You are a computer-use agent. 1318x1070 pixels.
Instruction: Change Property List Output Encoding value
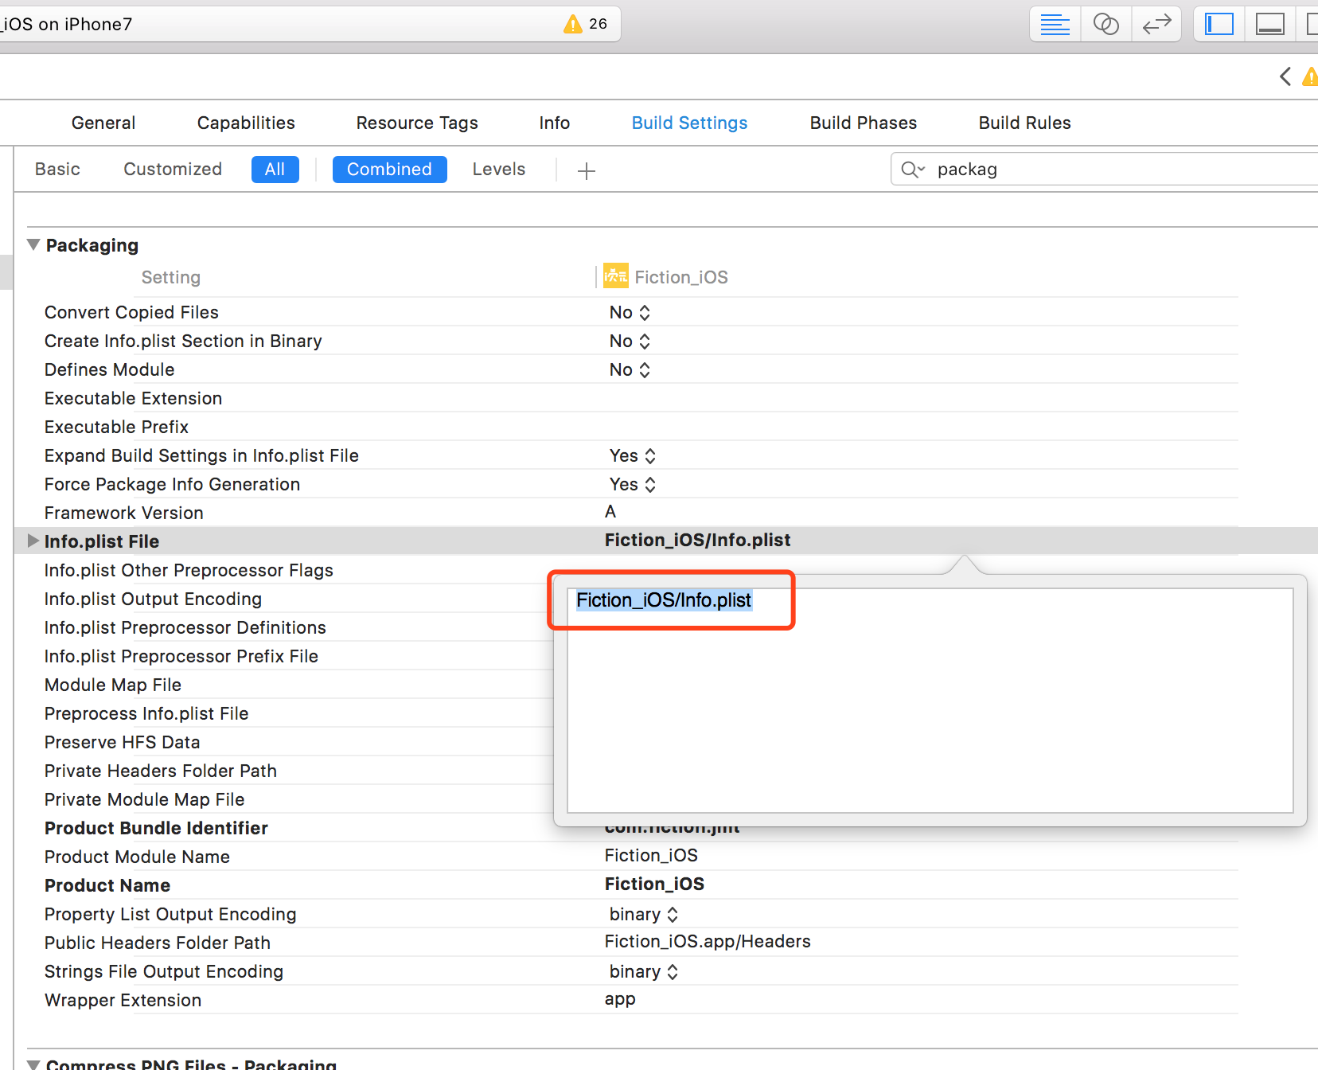click(x=644, y=914)
